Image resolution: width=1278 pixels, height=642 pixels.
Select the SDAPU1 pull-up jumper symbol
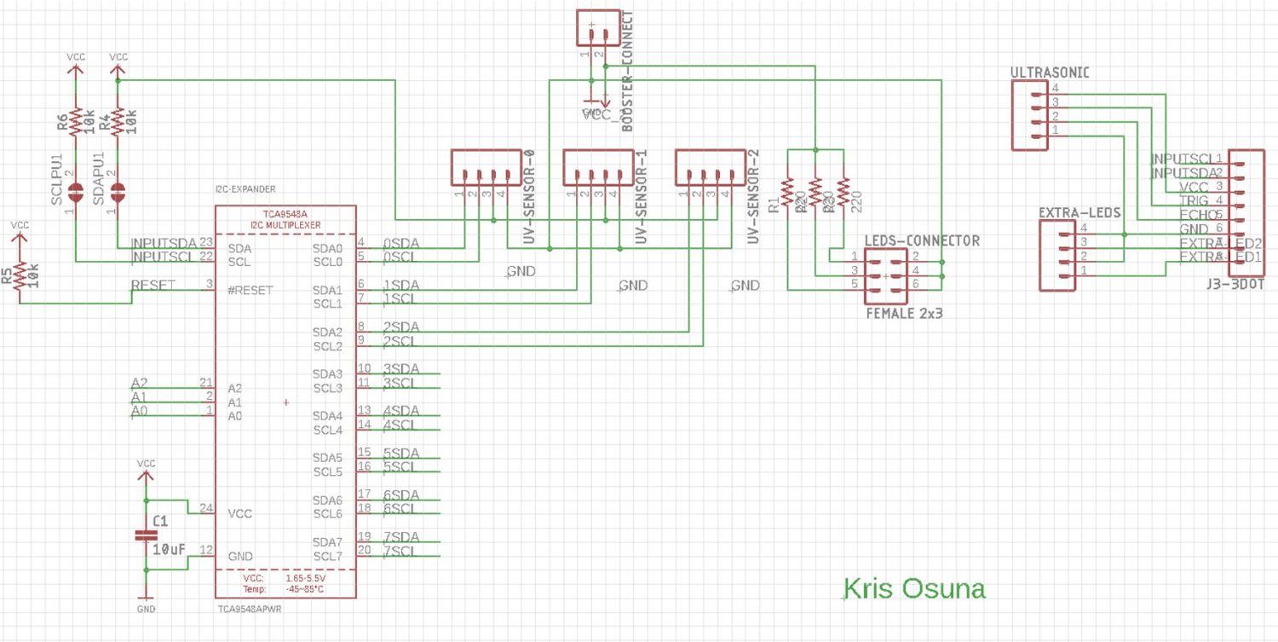pyautogui.click(x=117, y=192)
